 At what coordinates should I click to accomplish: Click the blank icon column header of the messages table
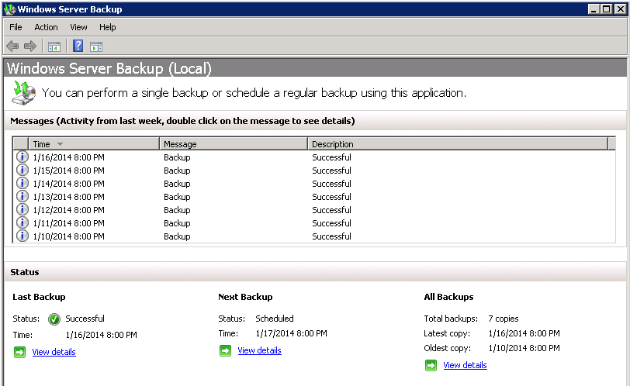tap(20, 144)
